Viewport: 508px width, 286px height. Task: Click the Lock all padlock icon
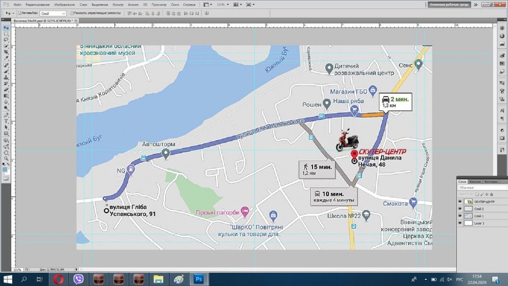point(491,195)
